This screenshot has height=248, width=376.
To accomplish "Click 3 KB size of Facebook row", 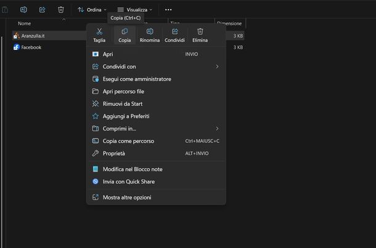I will tap(238, 47).
